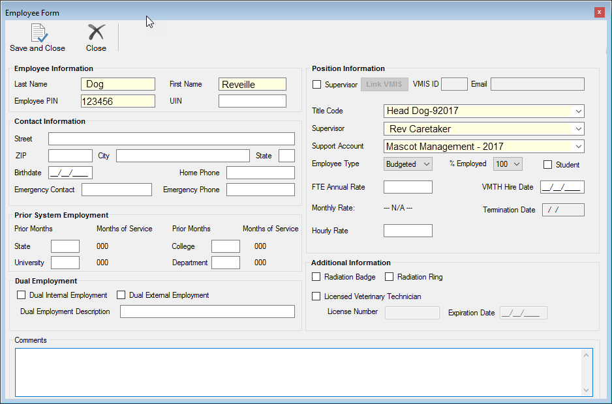The height and width of the screenshot is (404, 612).
Task: Click the Emergency Phone field
Action: pyautogui.click(x=260, y=190)
